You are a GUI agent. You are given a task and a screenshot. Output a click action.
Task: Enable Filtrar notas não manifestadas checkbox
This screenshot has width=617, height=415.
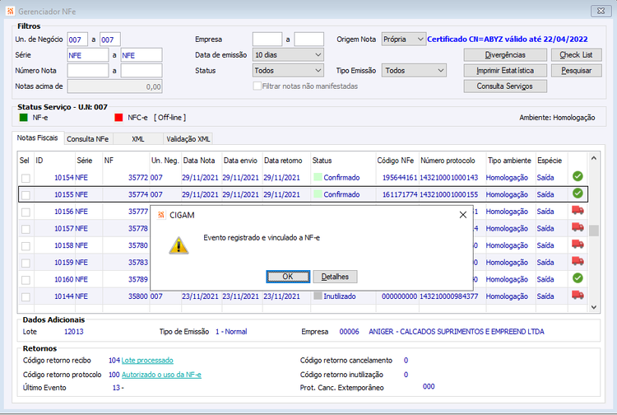pos(257,86)
